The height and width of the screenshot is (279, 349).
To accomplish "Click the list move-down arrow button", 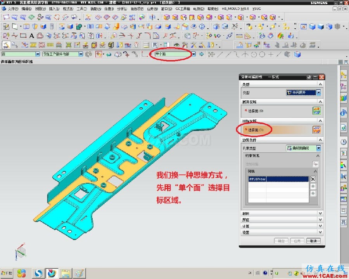I will pyautogui.click(x=313, y=193).
